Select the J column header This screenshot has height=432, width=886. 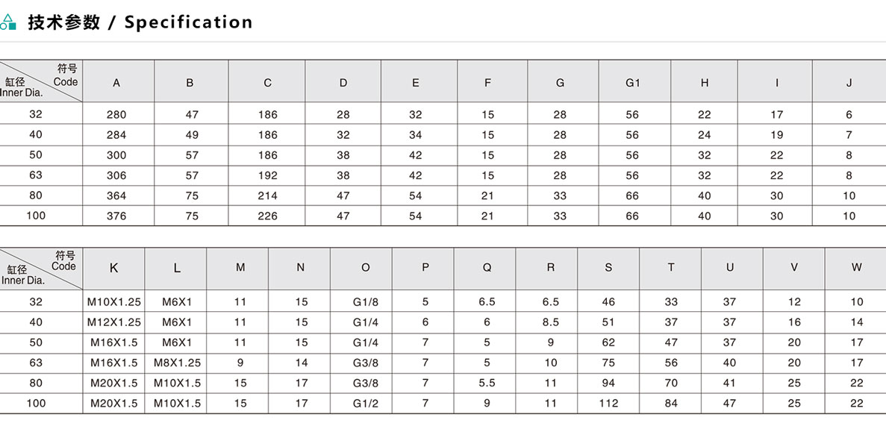(x=849, y=83)
